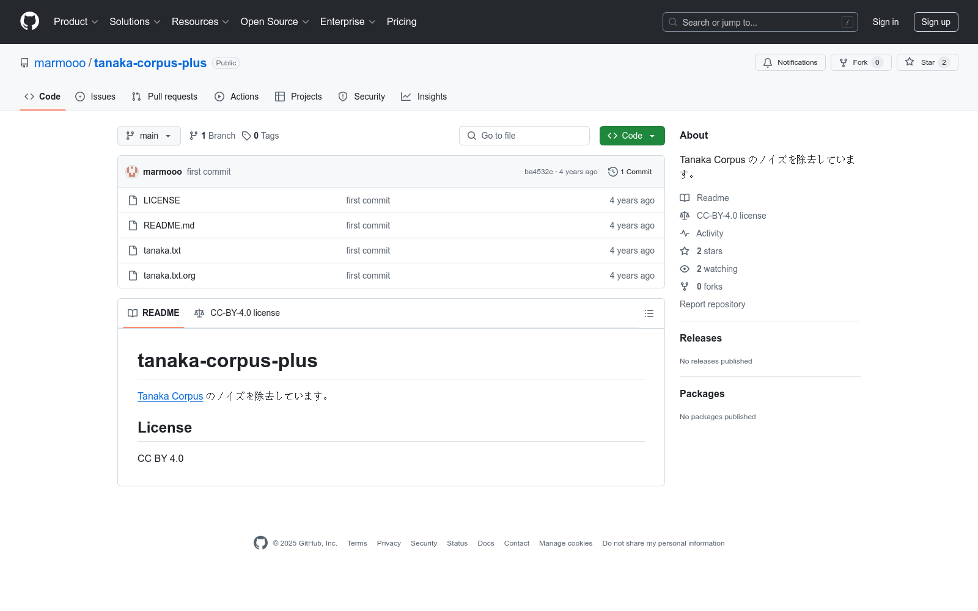Click the eye icon beside 2 watching

(x=685, y=269)
